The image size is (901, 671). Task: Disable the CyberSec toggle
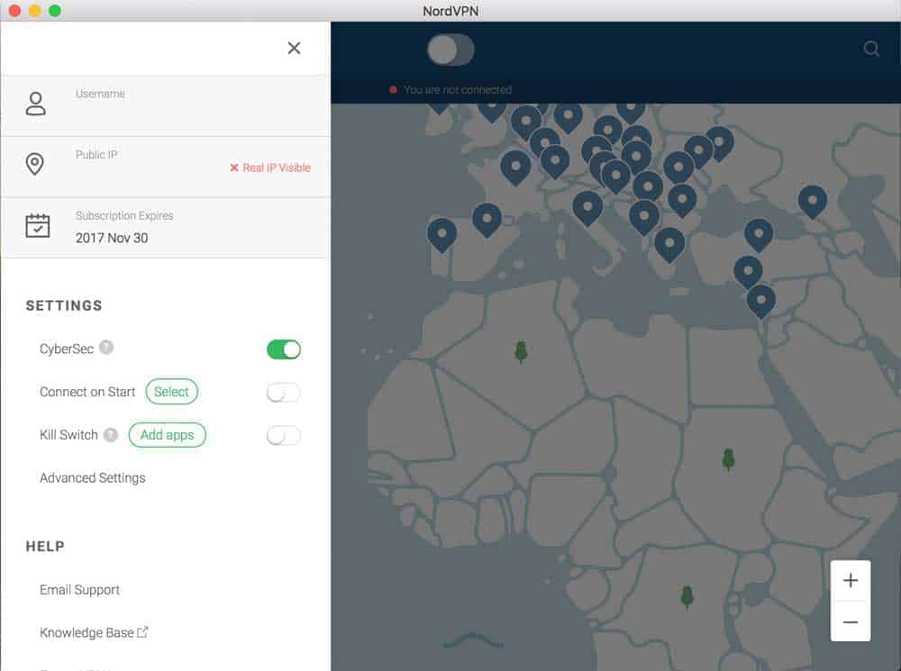click(x=284, y=349)
